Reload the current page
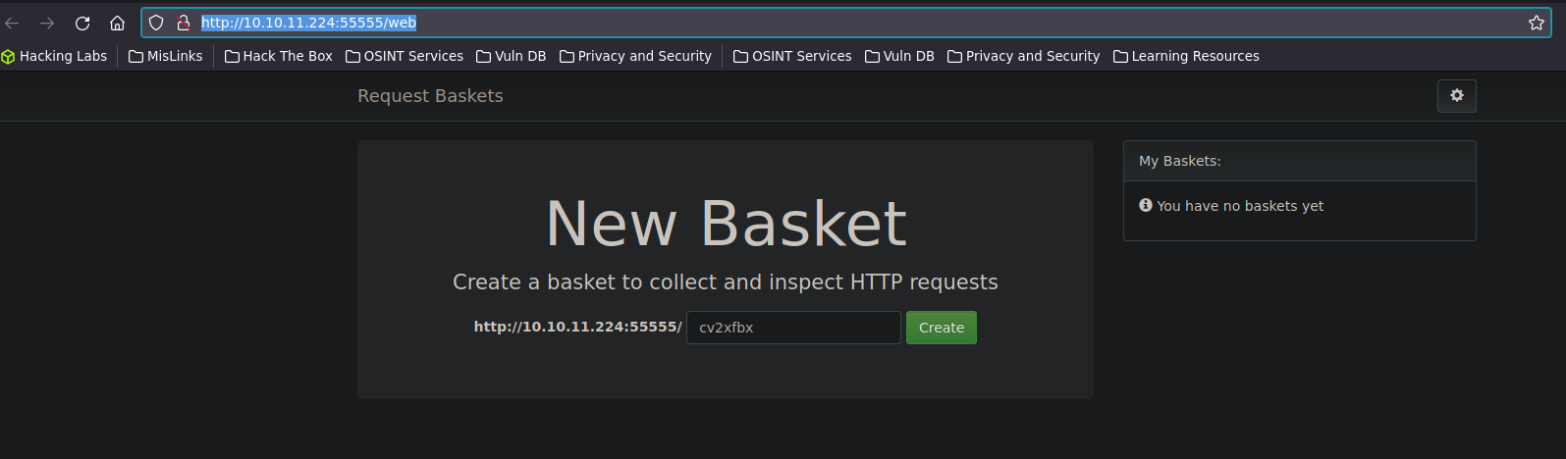The width and height of the screenshot is (1566, 459). coord(82,23)
